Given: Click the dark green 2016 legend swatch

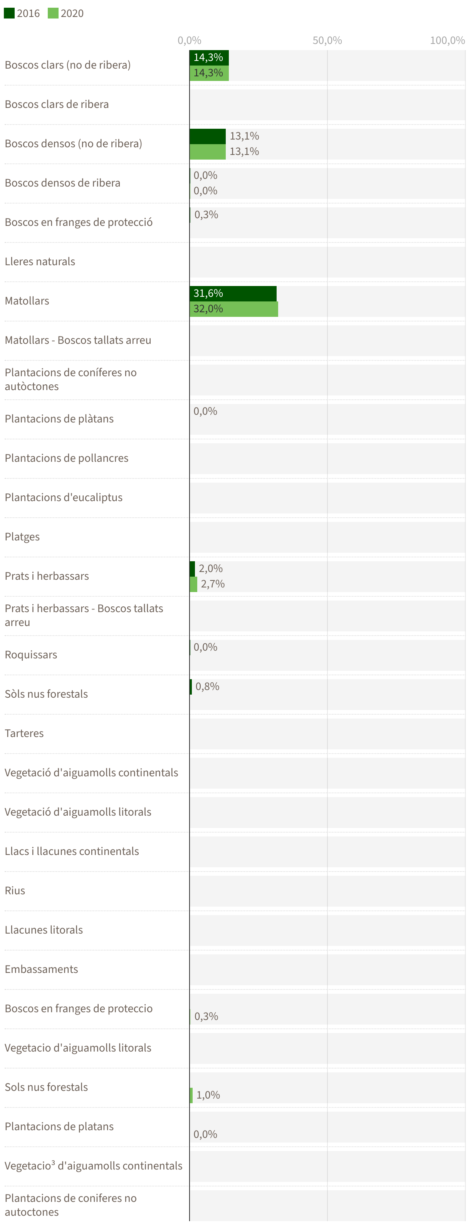Looking at the screenshot, I should coord(9,13).
